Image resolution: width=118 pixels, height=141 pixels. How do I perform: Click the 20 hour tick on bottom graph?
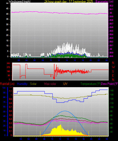click(x=91, y=139)
